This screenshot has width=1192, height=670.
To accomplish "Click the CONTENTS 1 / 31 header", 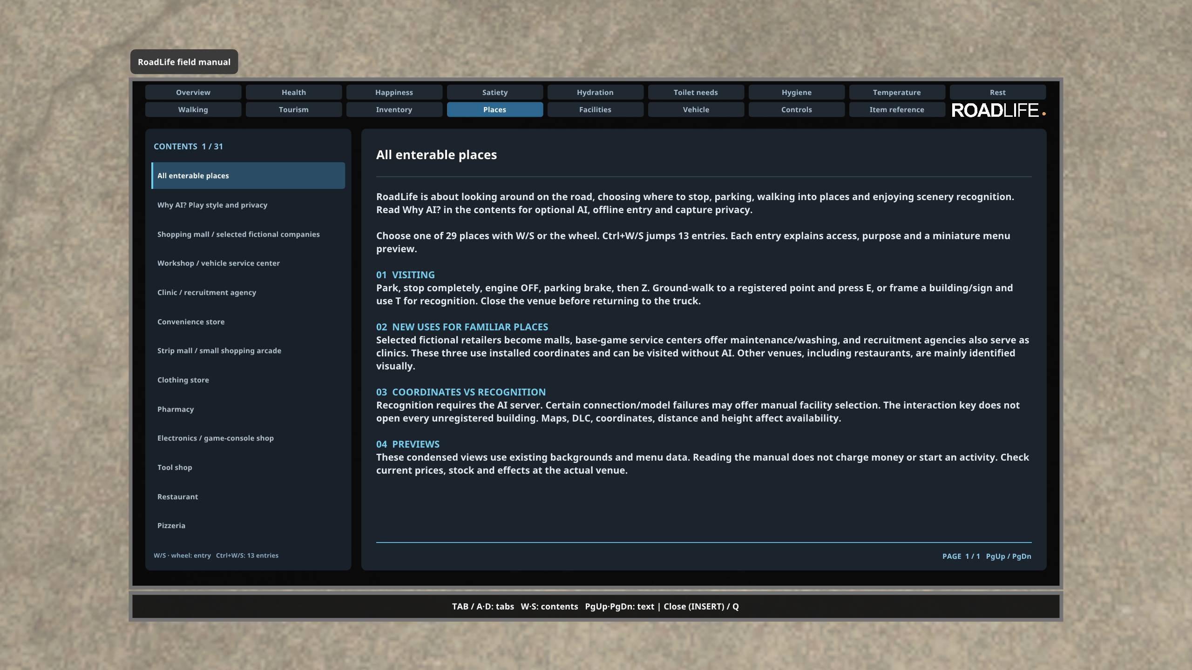I will 189,146.
